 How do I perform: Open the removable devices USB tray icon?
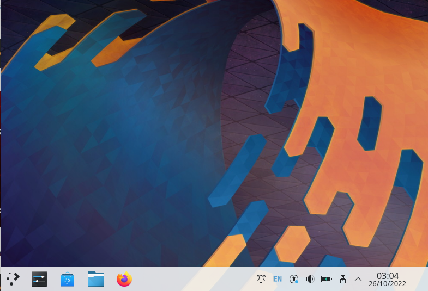[343, 279]
